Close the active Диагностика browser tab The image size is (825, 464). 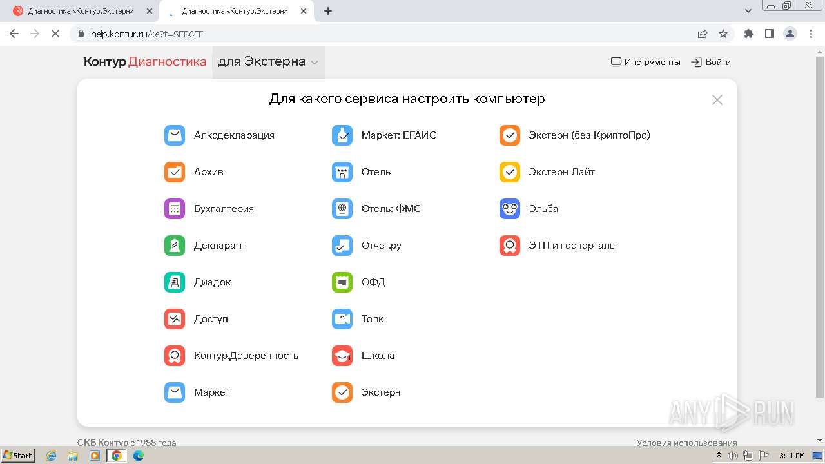point(304,11)
